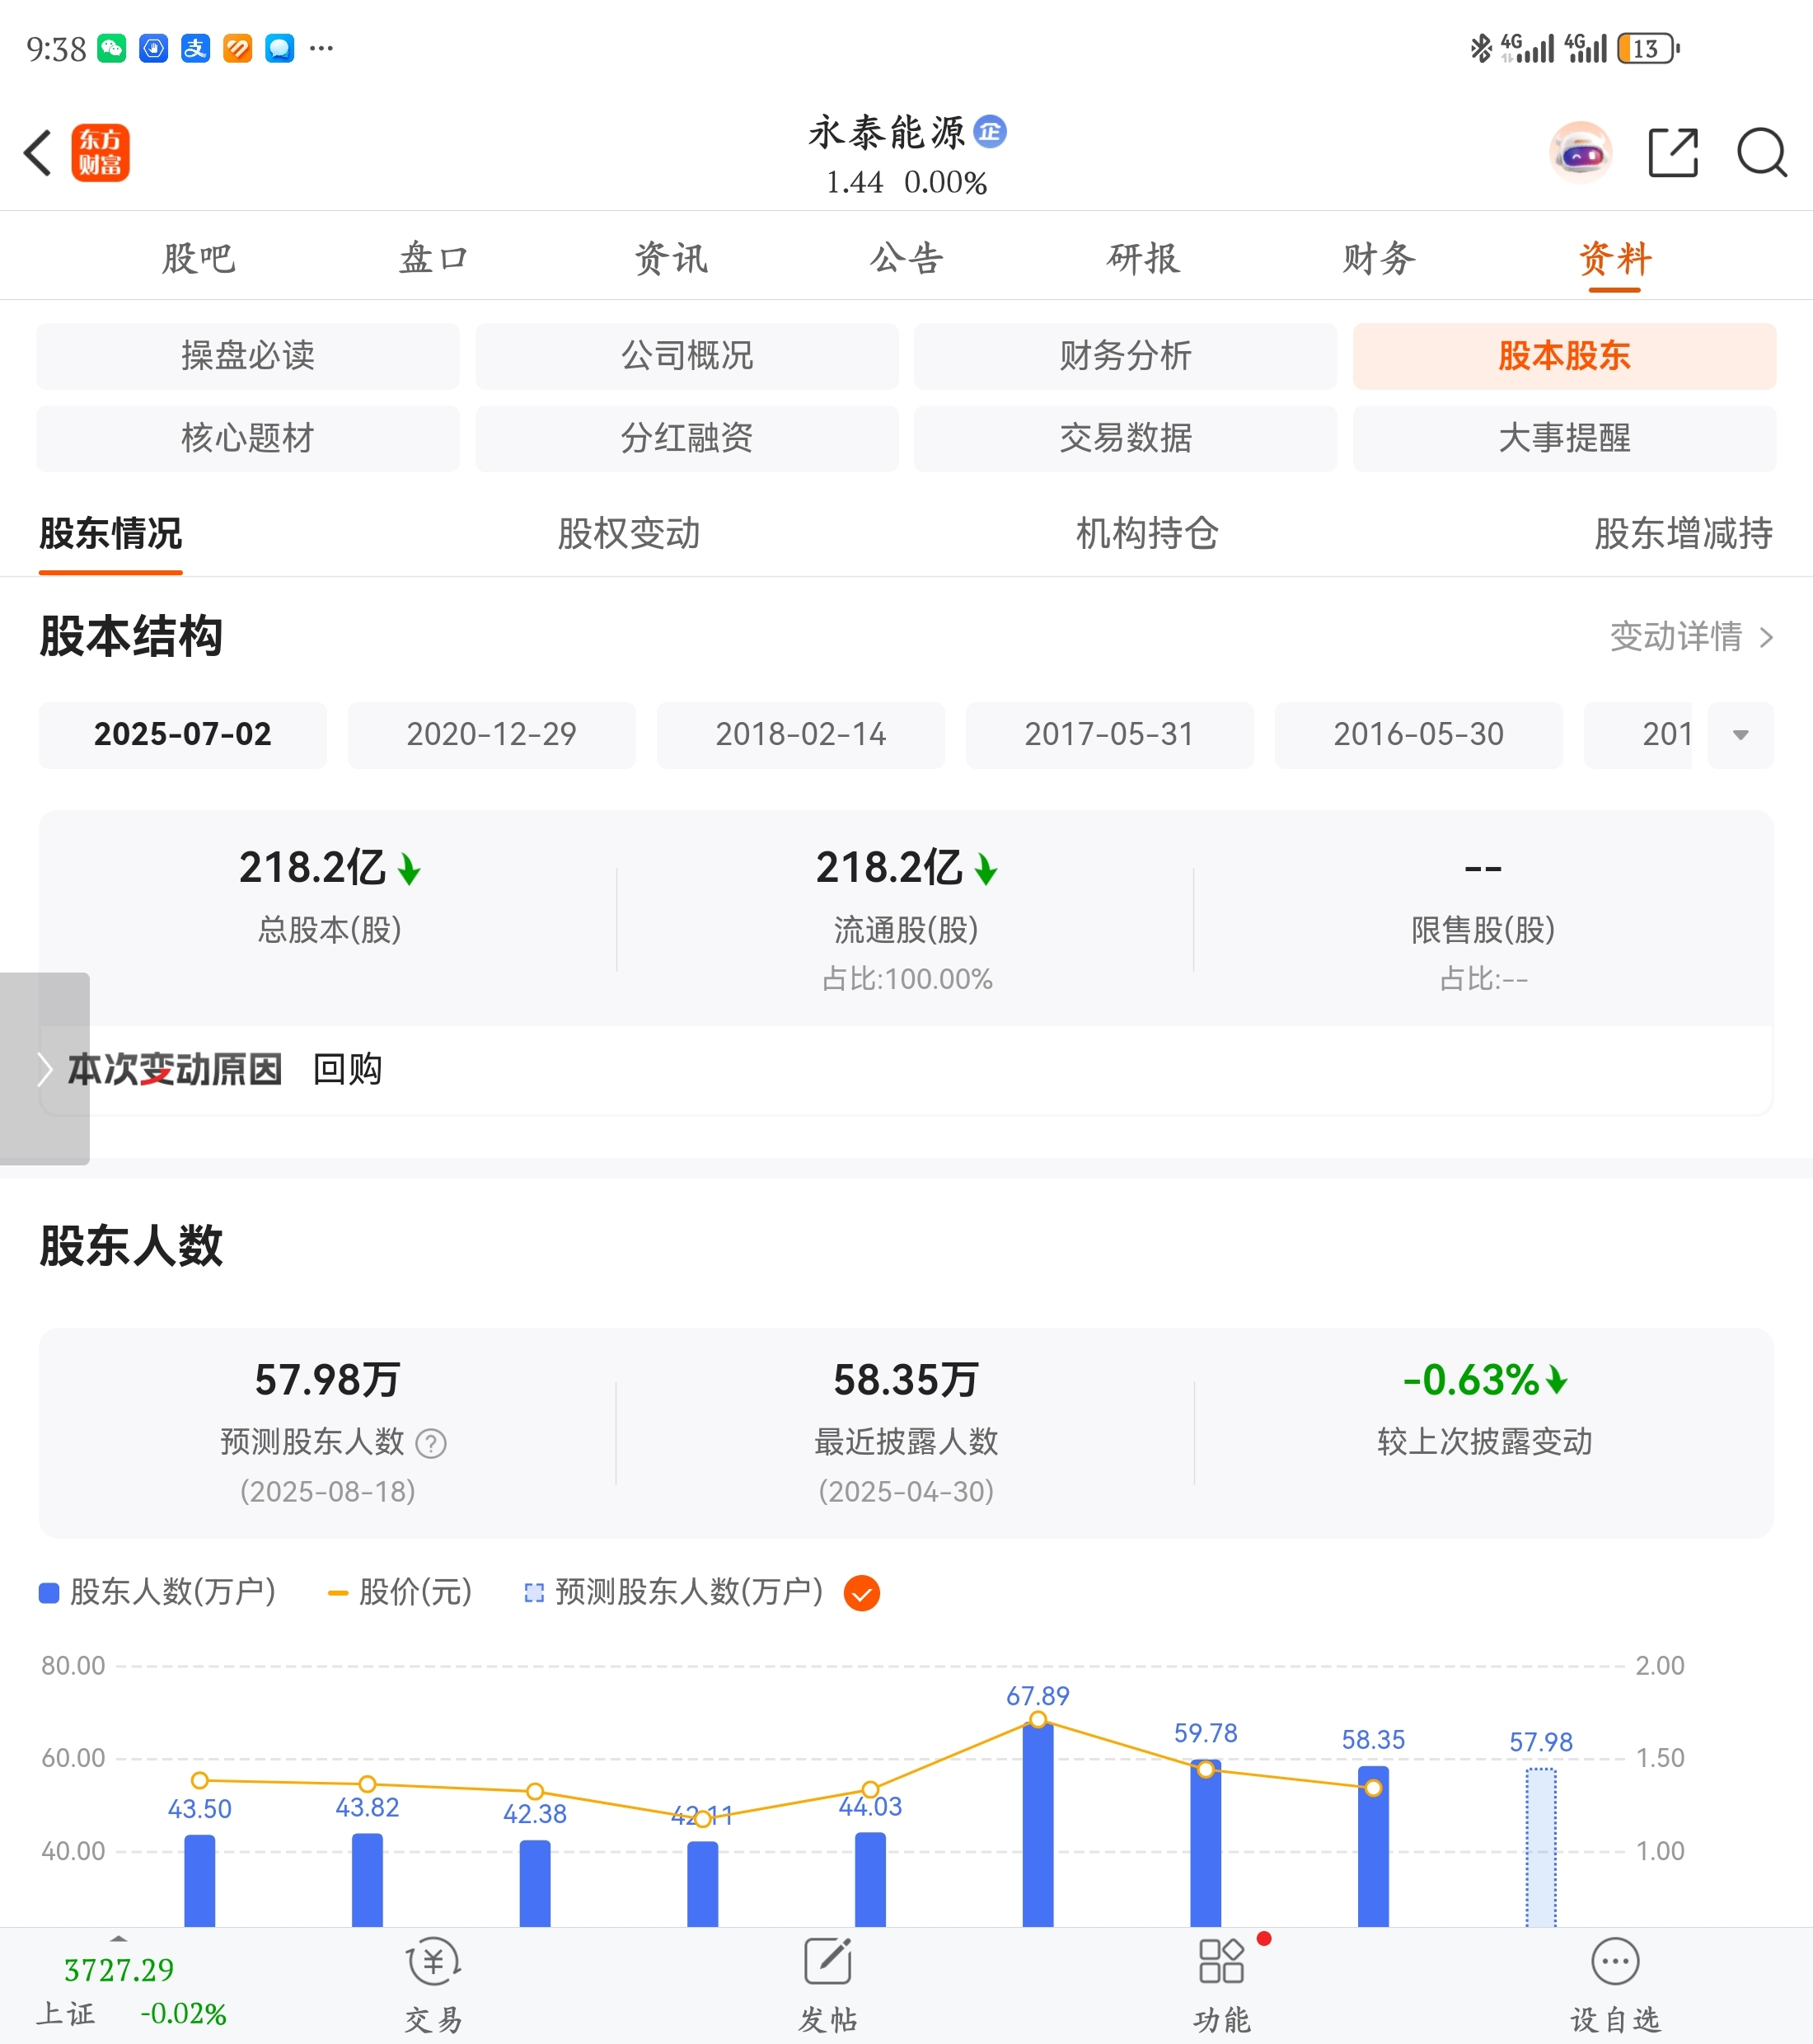Select the 股本股东 section

coord(1564,356)
